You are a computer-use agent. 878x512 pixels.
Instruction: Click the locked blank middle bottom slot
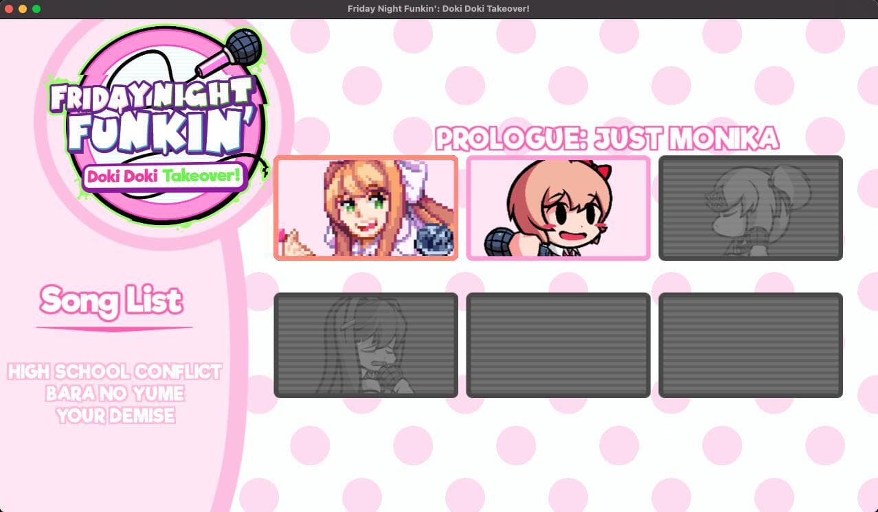click(558, 345)
